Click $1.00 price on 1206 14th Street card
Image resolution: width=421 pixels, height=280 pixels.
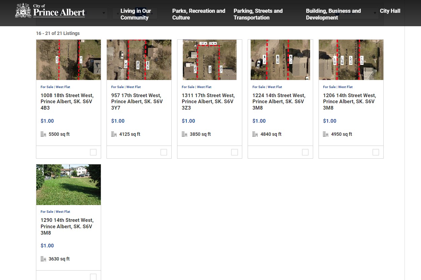pos(329,121)
